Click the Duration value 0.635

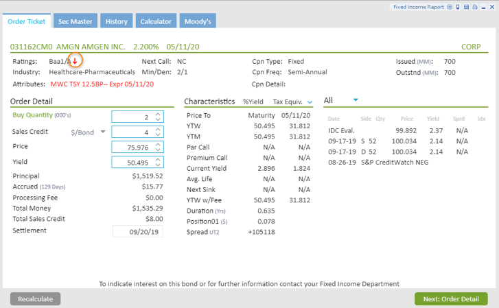coord(266,211)
